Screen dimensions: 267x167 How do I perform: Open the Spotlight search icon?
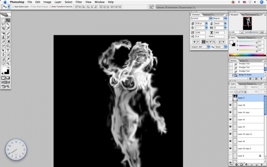click(262, 2)
